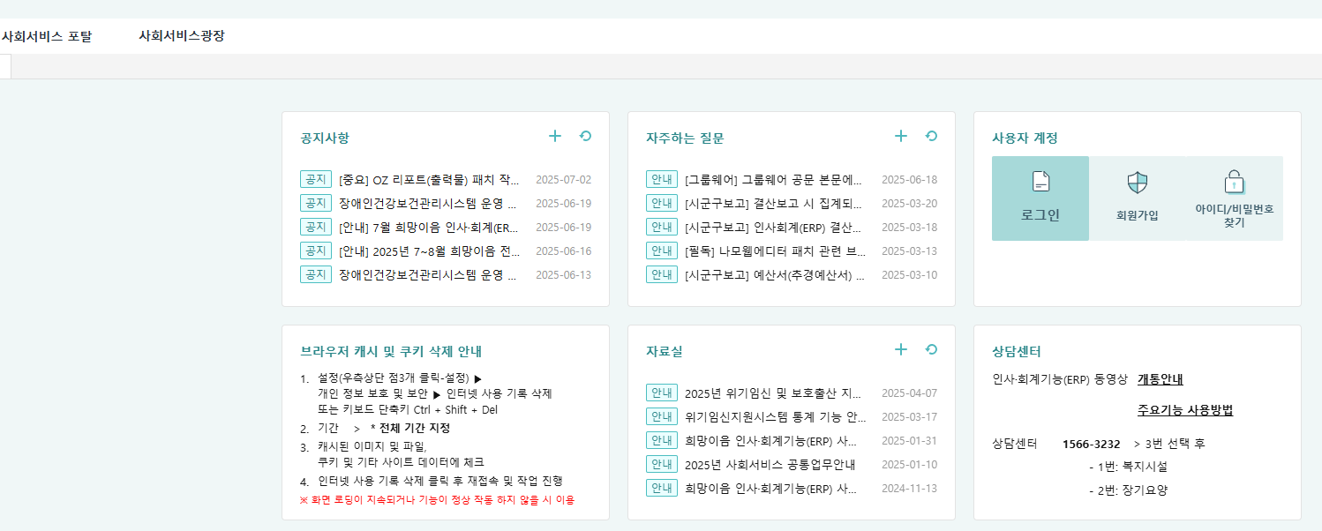Click the plus icon on 공지사항 panel

click(554, 136)
